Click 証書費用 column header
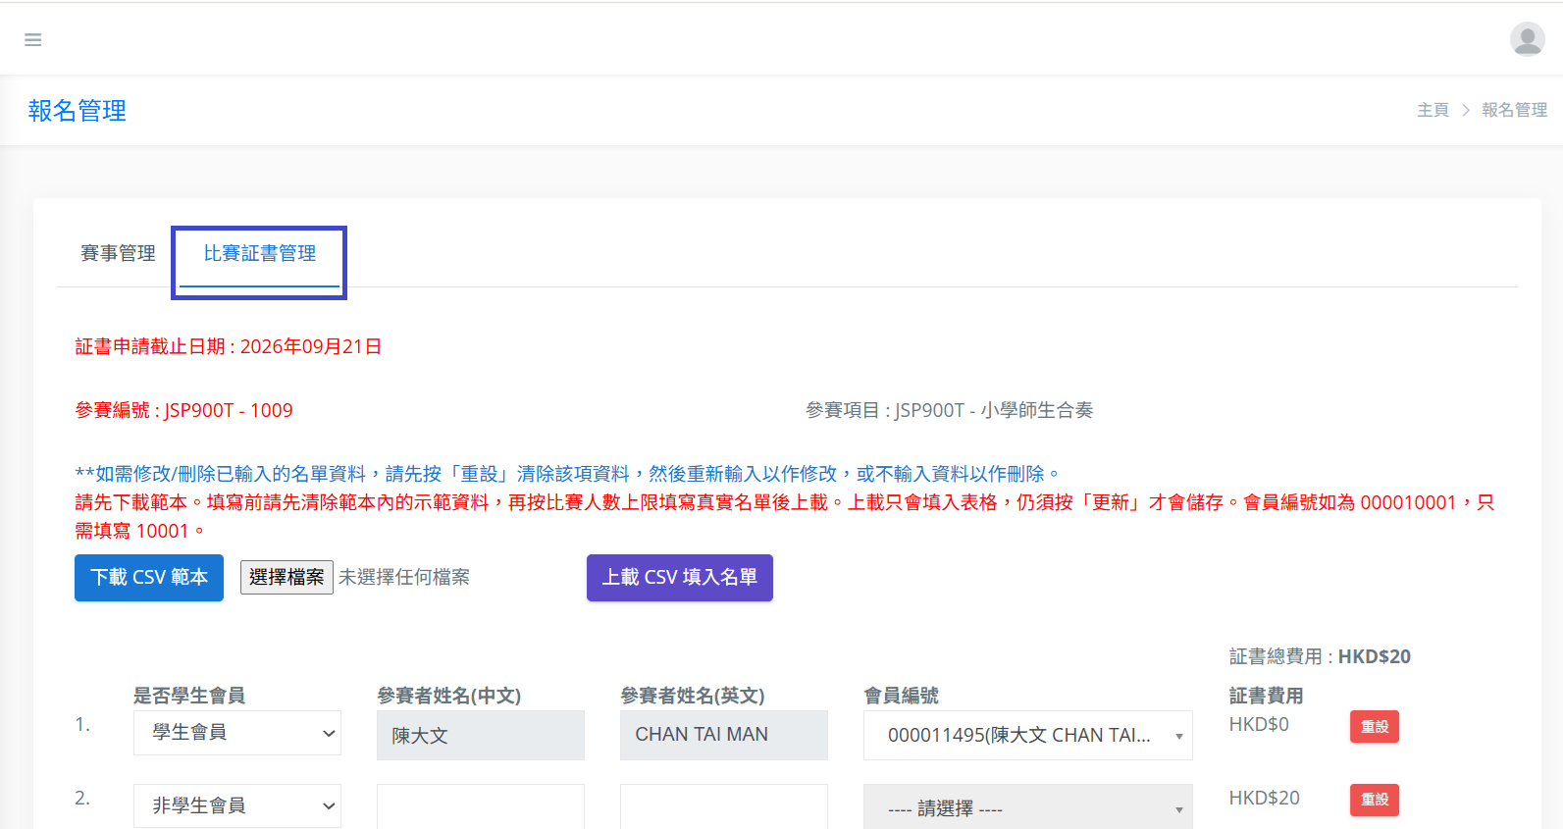Screen dimensions: 1563x829 click(1267, 696)
